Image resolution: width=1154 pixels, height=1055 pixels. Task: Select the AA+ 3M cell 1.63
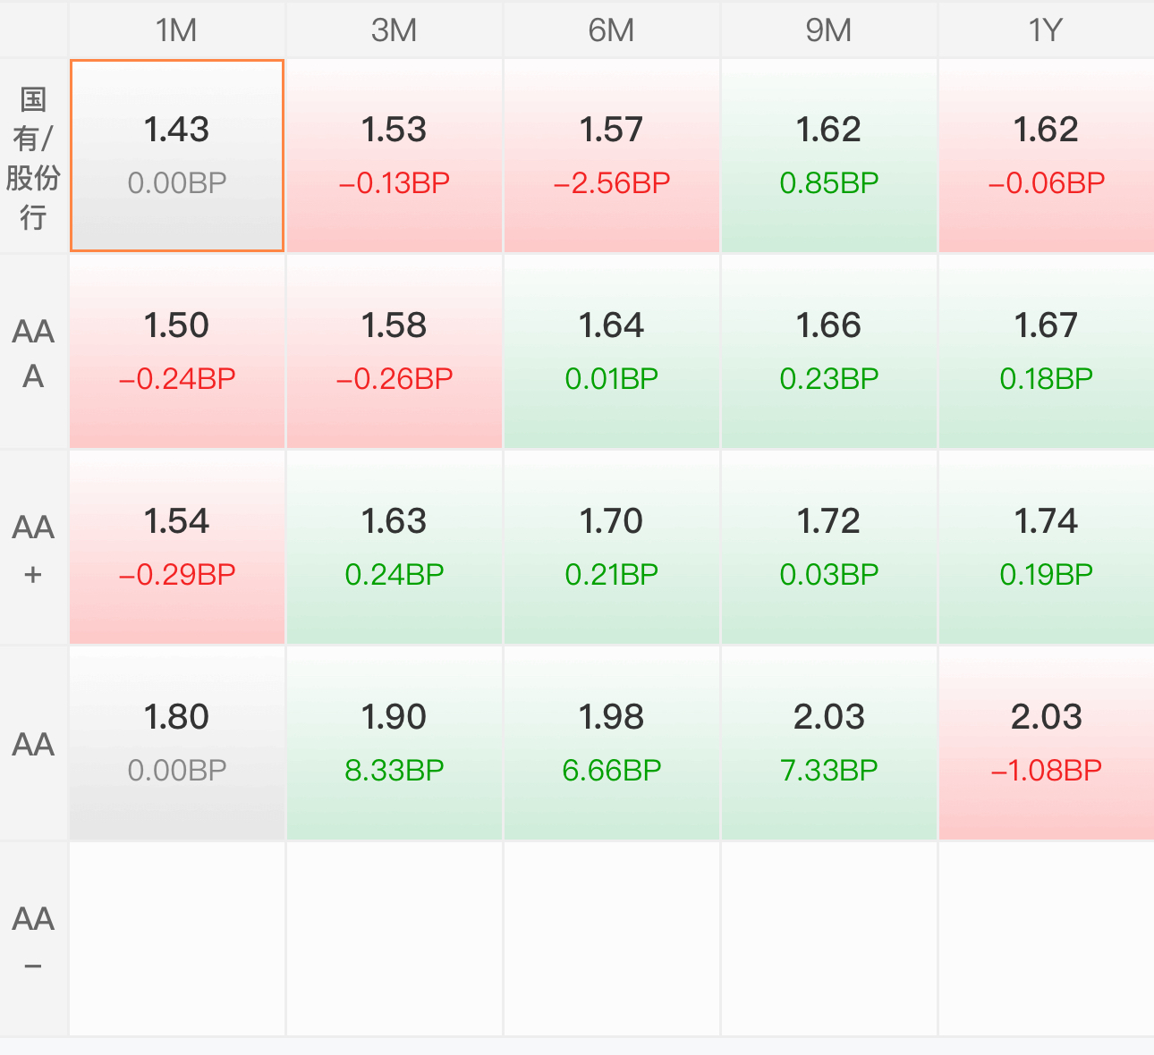(x=395, y=548)
